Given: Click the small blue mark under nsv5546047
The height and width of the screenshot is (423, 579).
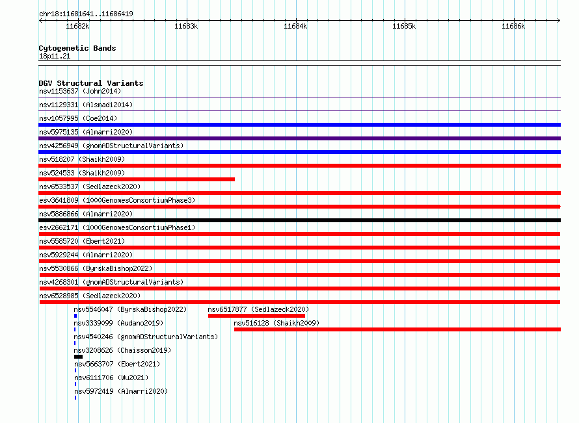Looking at the screenshot, I should point(75,316).
